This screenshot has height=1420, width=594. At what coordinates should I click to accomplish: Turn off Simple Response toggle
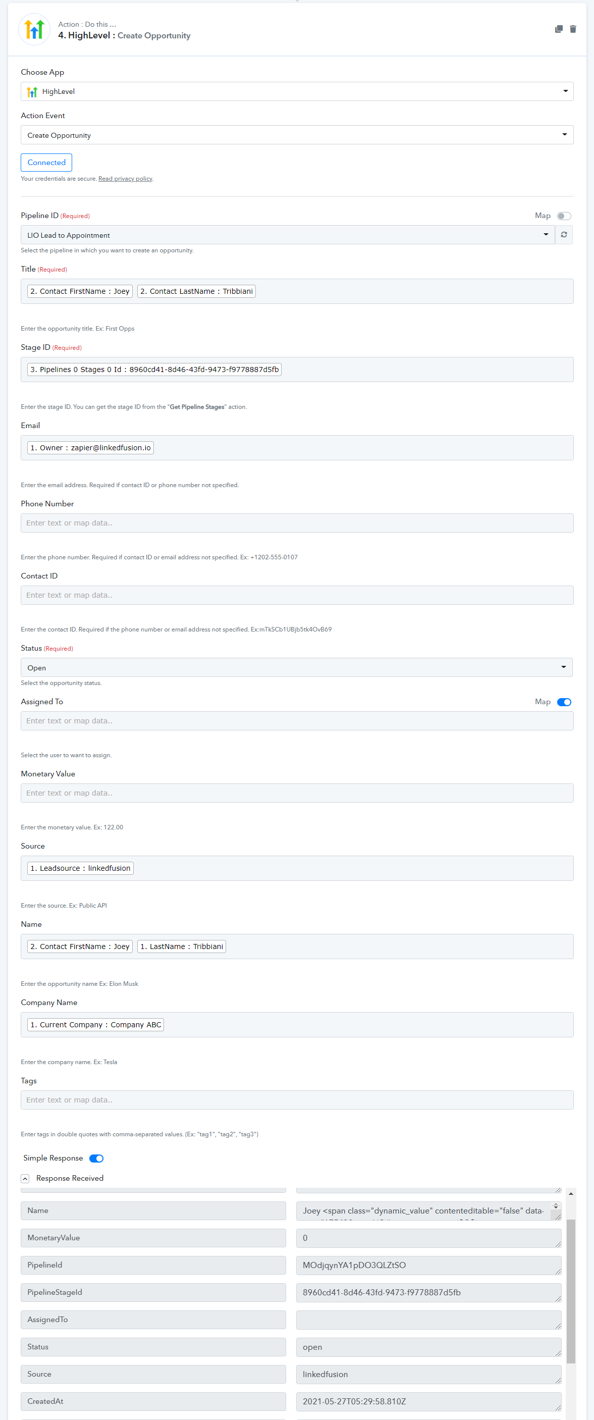[96, 1158]
